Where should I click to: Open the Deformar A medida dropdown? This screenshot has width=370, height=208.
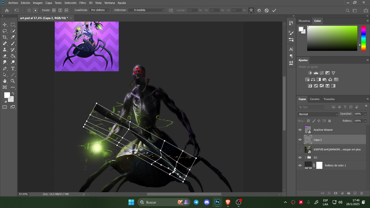(x=146, y=10)
